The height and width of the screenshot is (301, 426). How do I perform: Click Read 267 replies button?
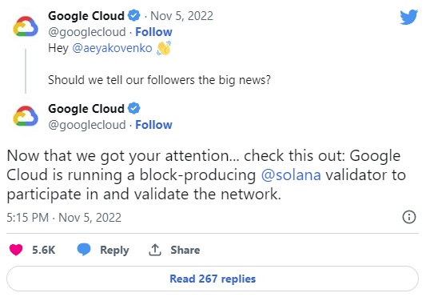point(213,279)
